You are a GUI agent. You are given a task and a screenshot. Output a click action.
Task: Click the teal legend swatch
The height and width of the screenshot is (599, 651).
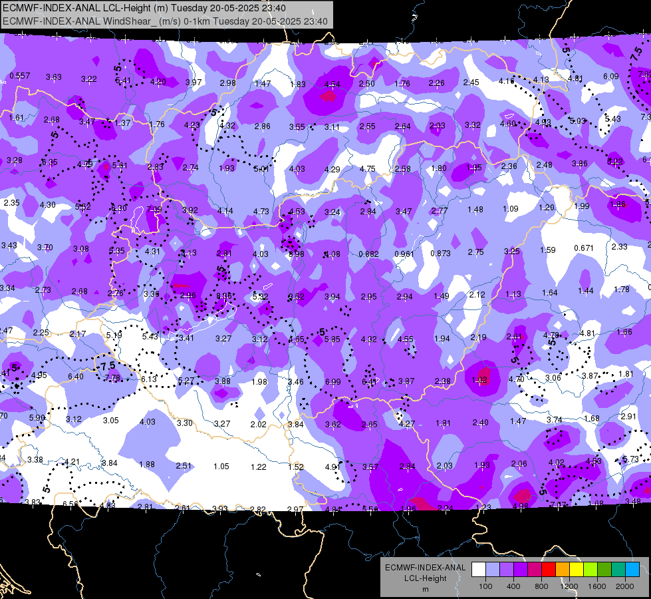(618, 570)
